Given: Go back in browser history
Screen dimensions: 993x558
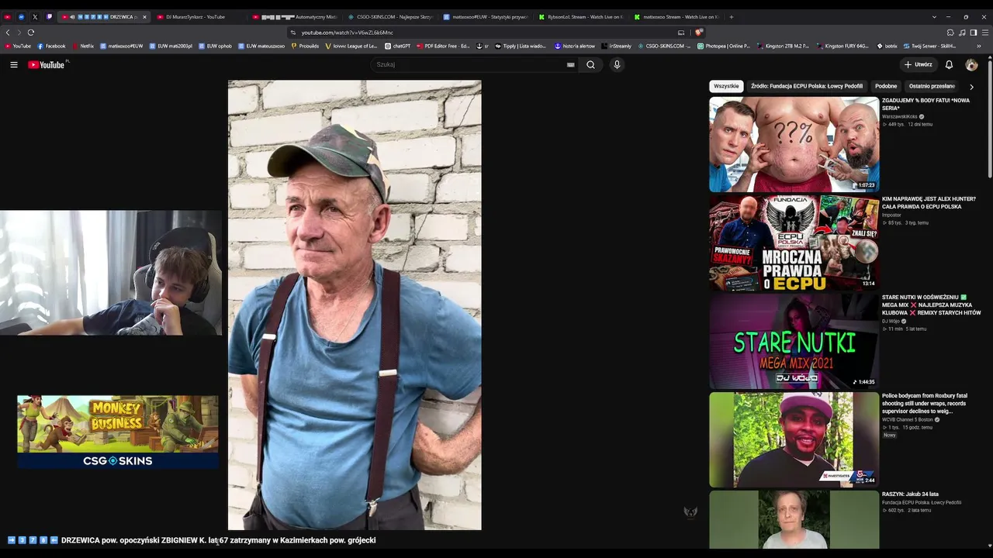Looking at the screenshot, I should tap(8, 33).
